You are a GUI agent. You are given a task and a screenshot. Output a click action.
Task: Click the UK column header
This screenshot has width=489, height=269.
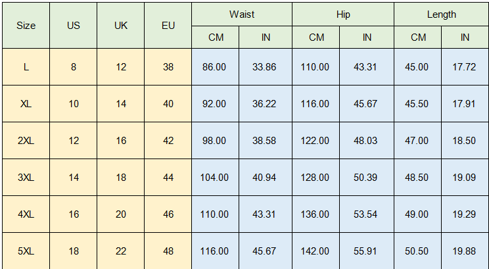[121, 26]
